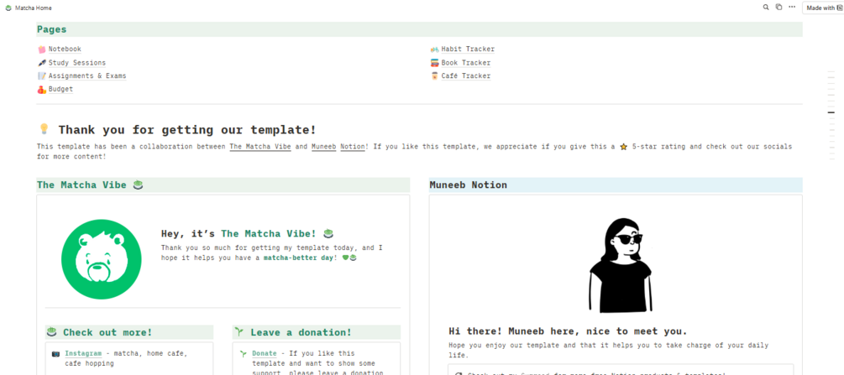Open Assignments & Exams page
Image resolution: width=844 pixels, height=375 pixels.
(87, 76)
